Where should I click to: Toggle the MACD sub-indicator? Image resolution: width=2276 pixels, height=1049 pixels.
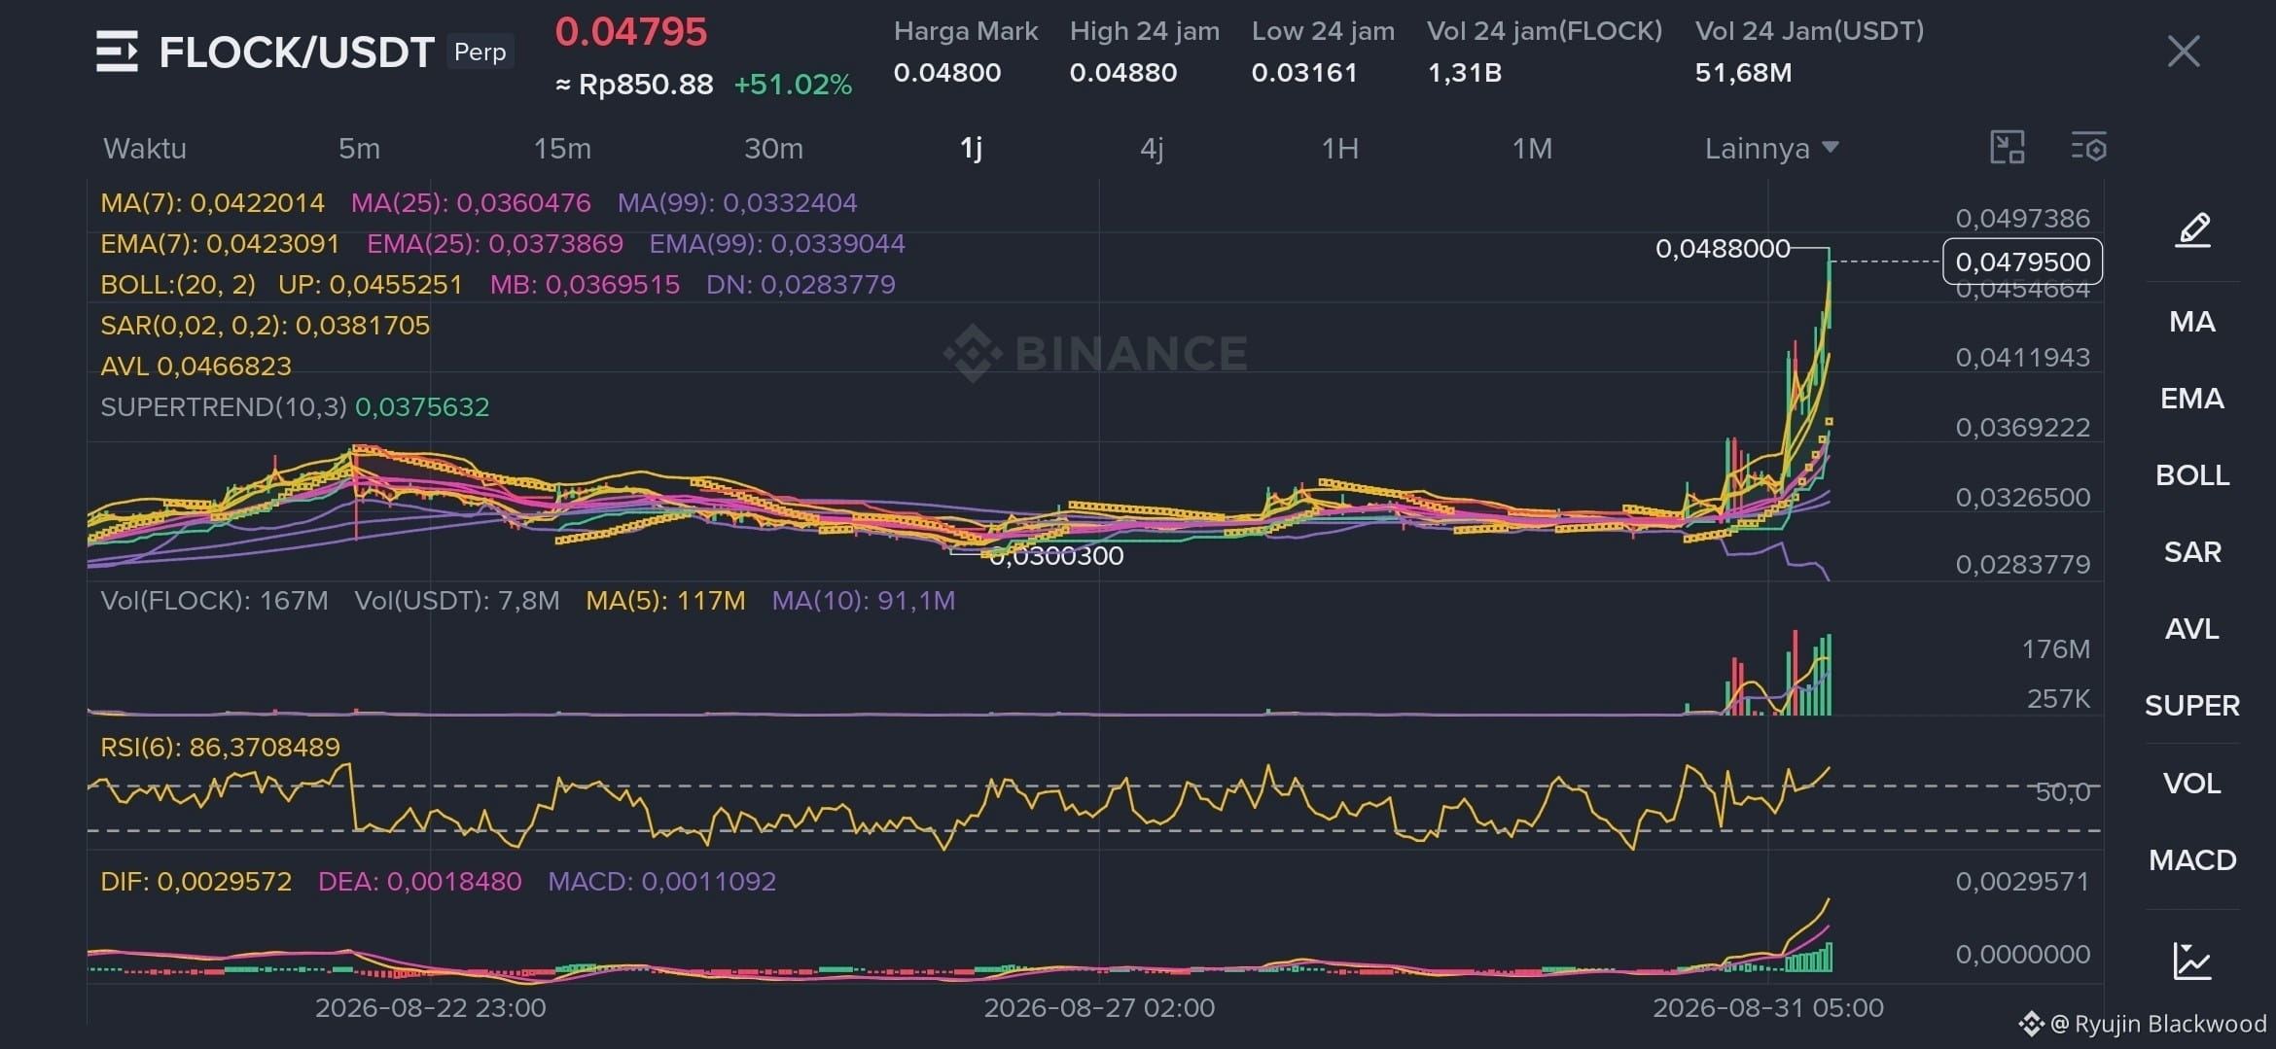point(2192,860)
